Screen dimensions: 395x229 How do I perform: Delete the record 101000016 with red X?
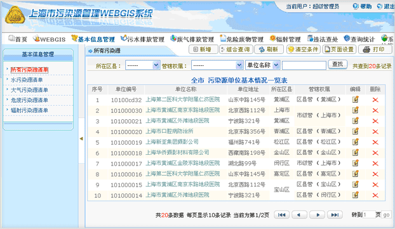click(375, 174)
